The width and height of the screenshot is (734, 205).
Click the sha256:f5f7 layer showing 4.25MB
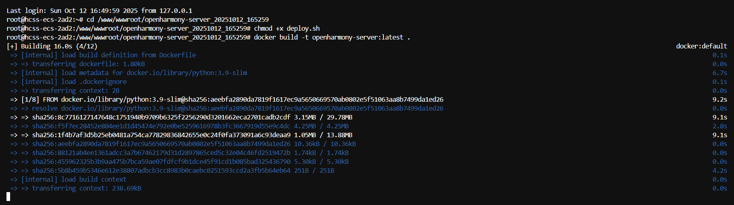190,126
